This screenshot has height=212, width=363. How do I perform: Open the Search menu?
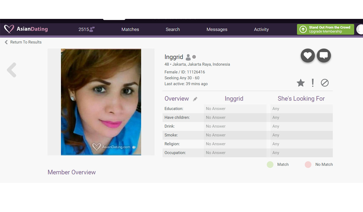click(172, 29)
